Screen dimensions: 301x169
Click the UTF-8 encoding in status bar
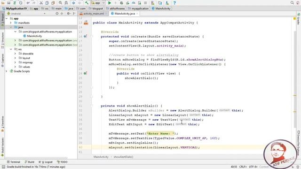[253, 167]
